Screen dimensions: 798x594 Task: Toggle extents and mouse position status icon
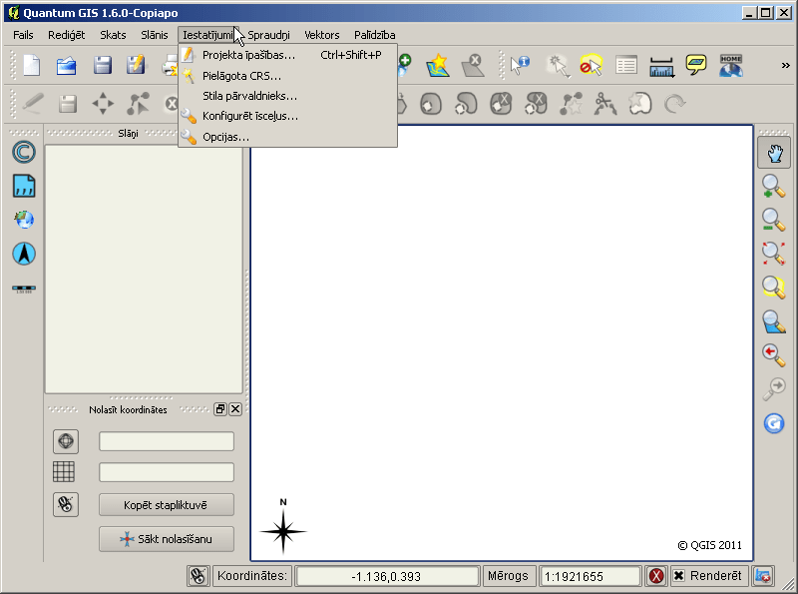[x=198, y=576]
